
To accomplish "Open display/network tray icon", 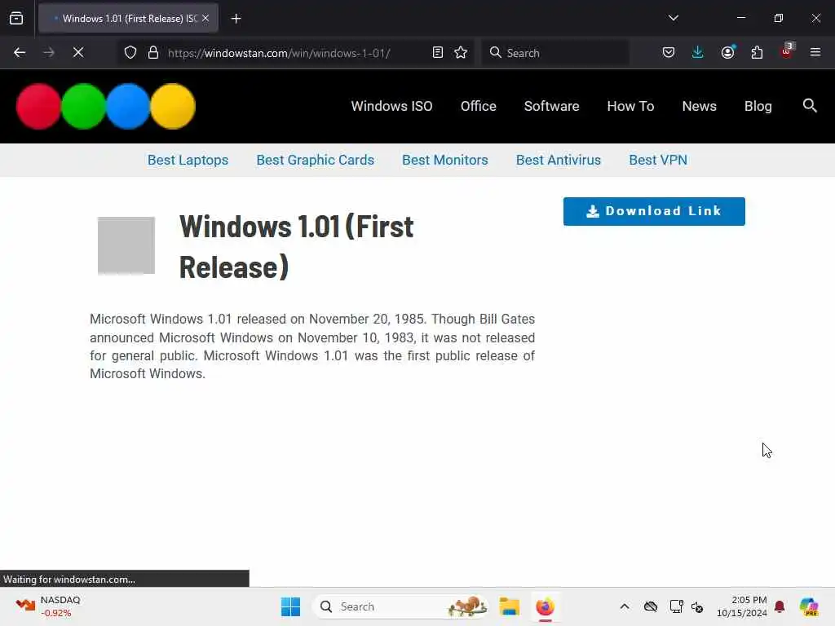I will click(x=676, y=606).
